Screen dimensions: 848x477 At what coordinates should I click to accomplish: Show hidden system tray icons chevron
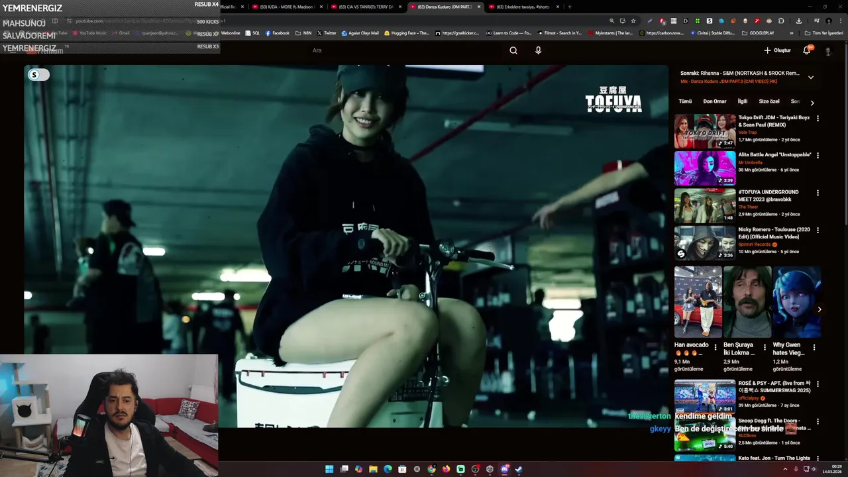coord(784,469)
